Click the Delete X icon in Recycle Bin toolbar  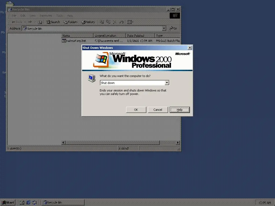tap(115, 22)
